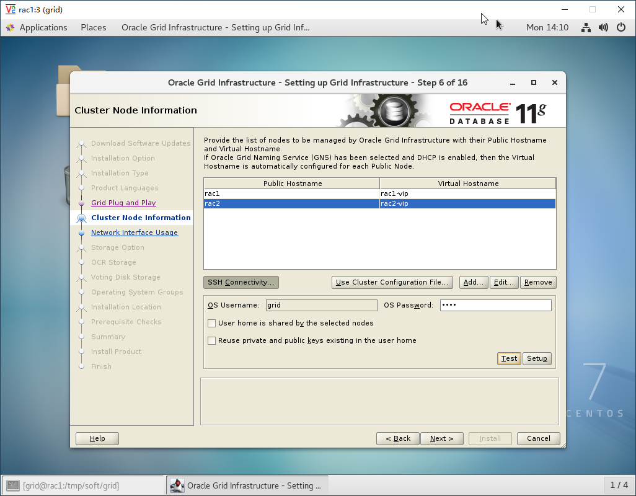The image size is (636, 496).
Task: Click the Installation Type step
Action: pyautogui.click(x=120, y=173)
